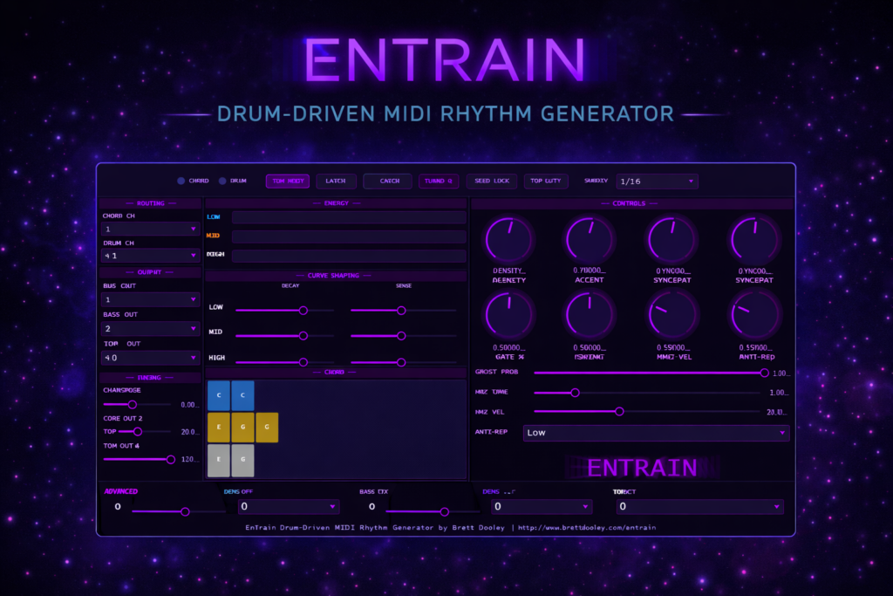893x596 pixels.
Task: Open the 1/16 subdivision dropdown
Action: (x=657, y=182)
